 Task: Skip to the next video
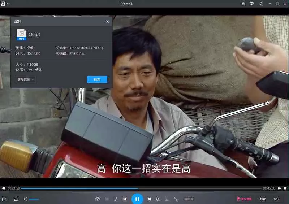click(x=149, y=199)
